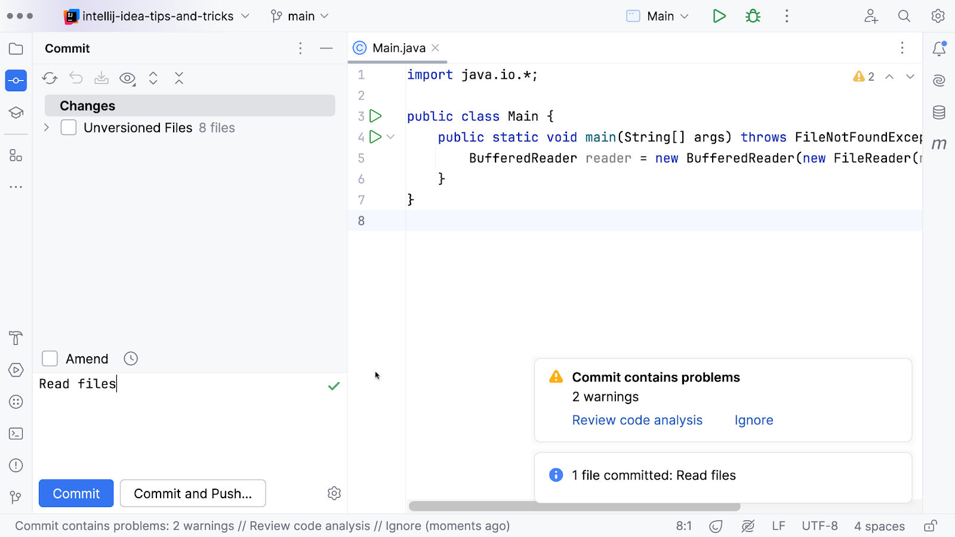The image size is (955, 537).
Task: Run the Main configuration with play button
Action: [719, 16]
